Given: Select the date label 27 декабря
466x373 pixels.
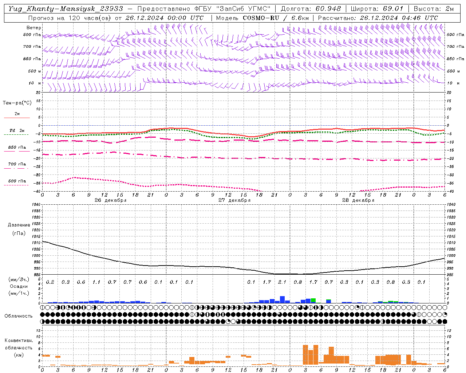Looking at the screenshot, I should 234,200.
